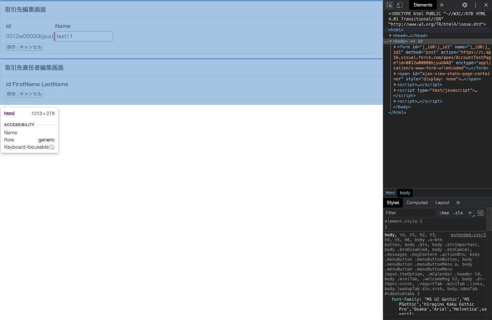Open the extended.css:5 source link

click(468, 235)
